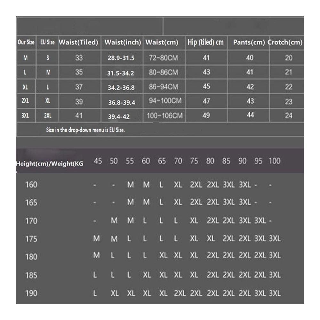Click pants length value "40"
This screenshot has width=320, height=320.
(x=250, y=58)
